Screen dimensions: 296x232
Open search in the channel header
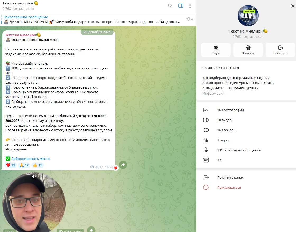tap(170, 6)
